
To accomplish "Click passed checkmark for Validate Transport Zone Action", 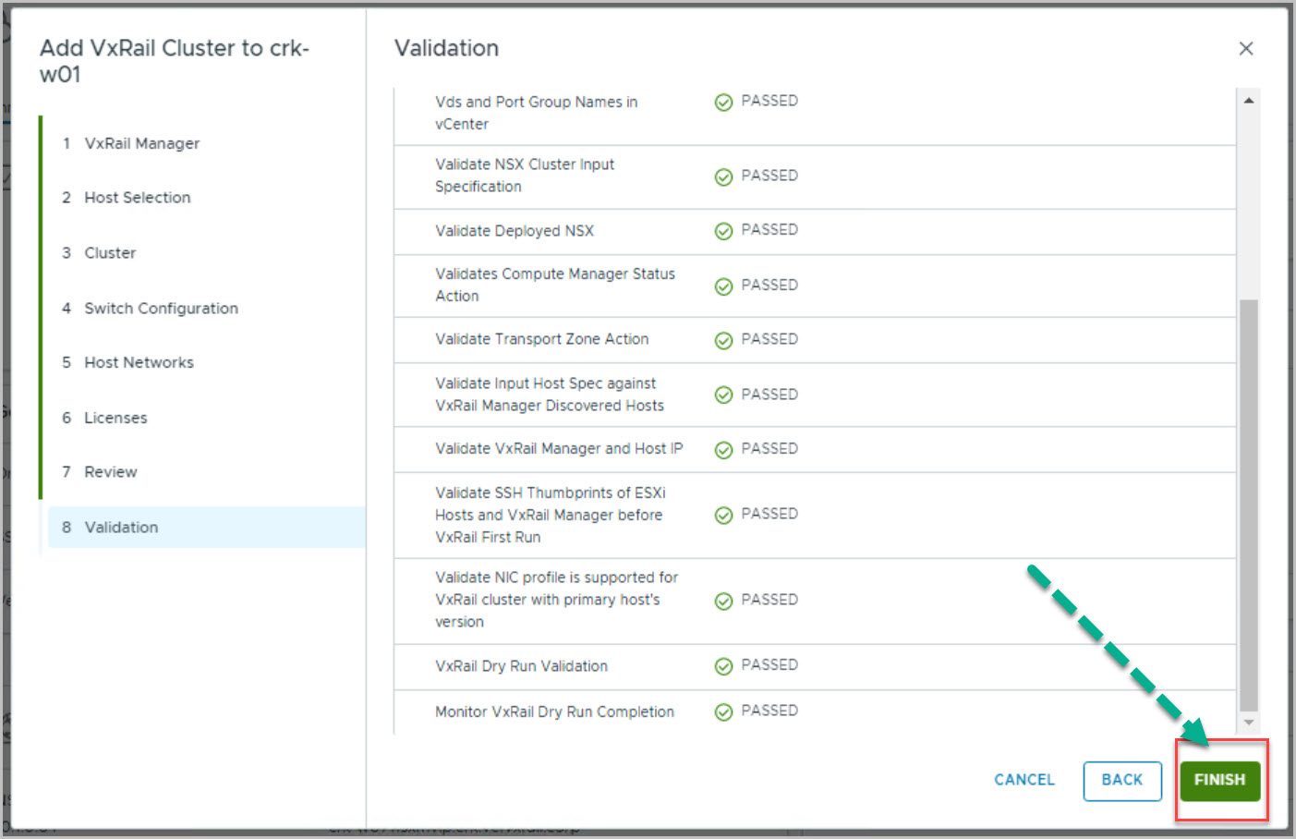I will pos(723,340).
